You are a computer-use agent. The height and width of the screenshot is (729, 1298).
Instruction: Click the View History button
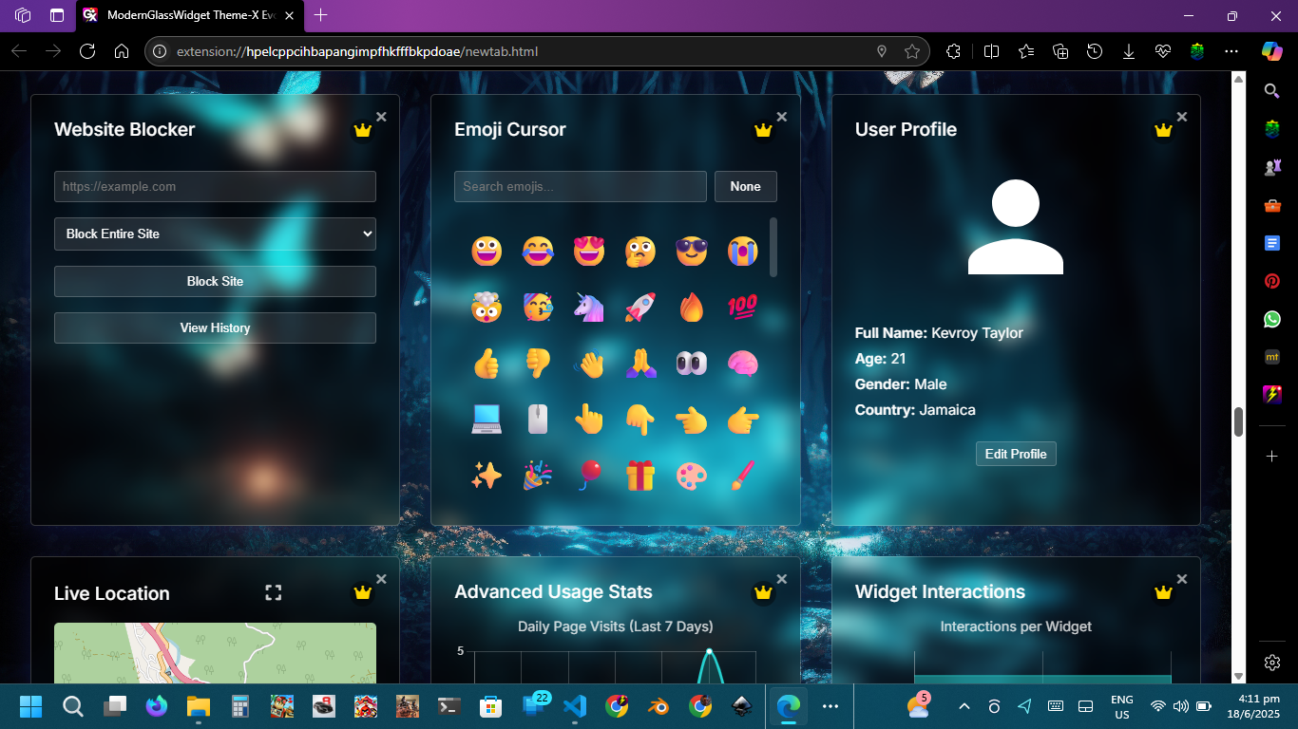coord(215,327)
